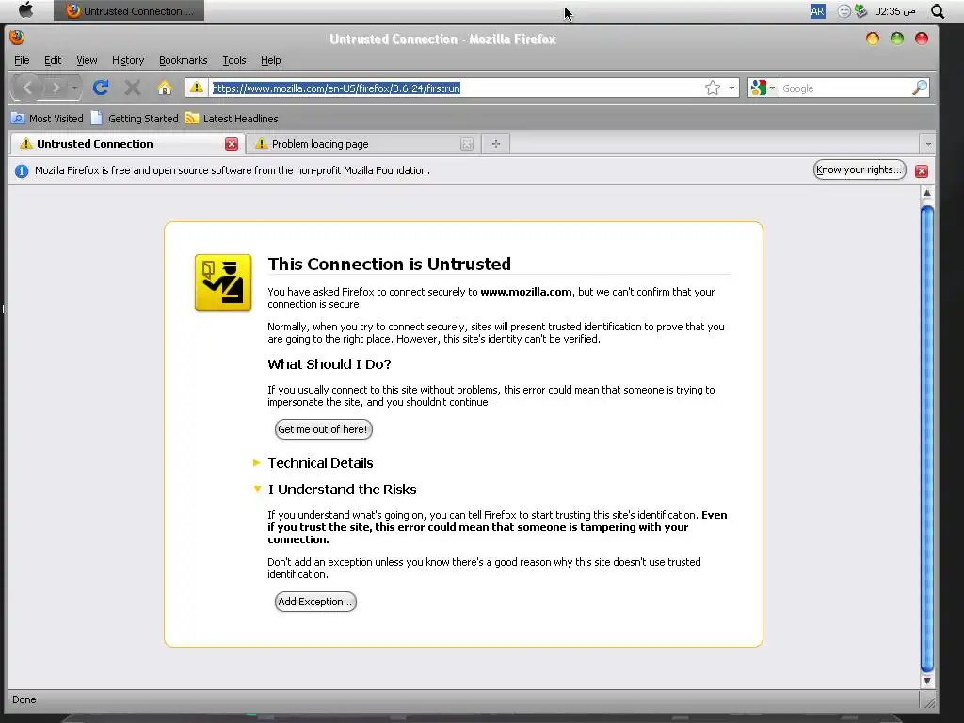
Task: Click the orange minimize window button
Action: (x=873, y=39)
